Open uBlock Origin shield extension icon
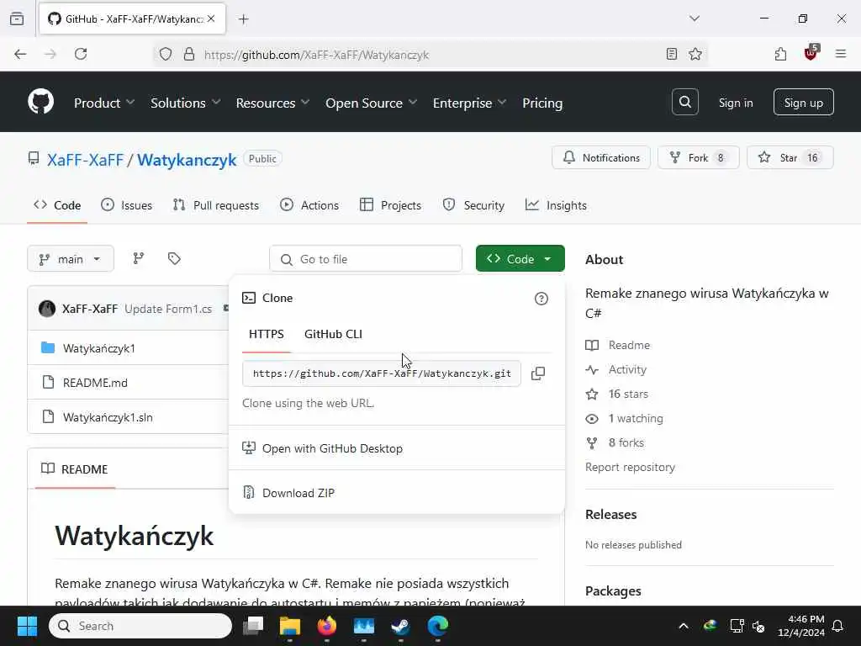This screenshot has height=646, width=861. pyautogui.click(x=811, y=53)
